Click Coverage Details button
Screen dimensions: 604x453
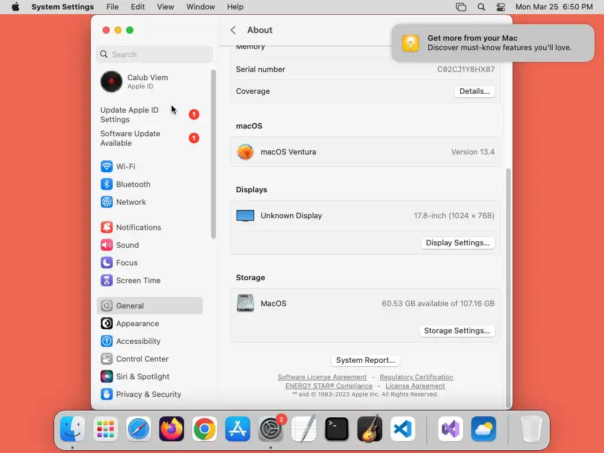pos(475,91)
